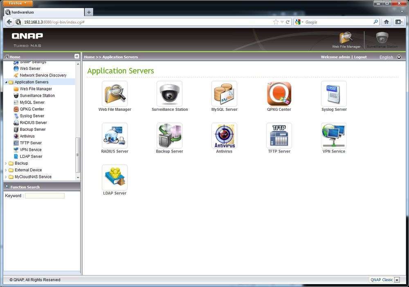Open the browser home page icon
Screen dimensions: 409x287
coord(387,22)
